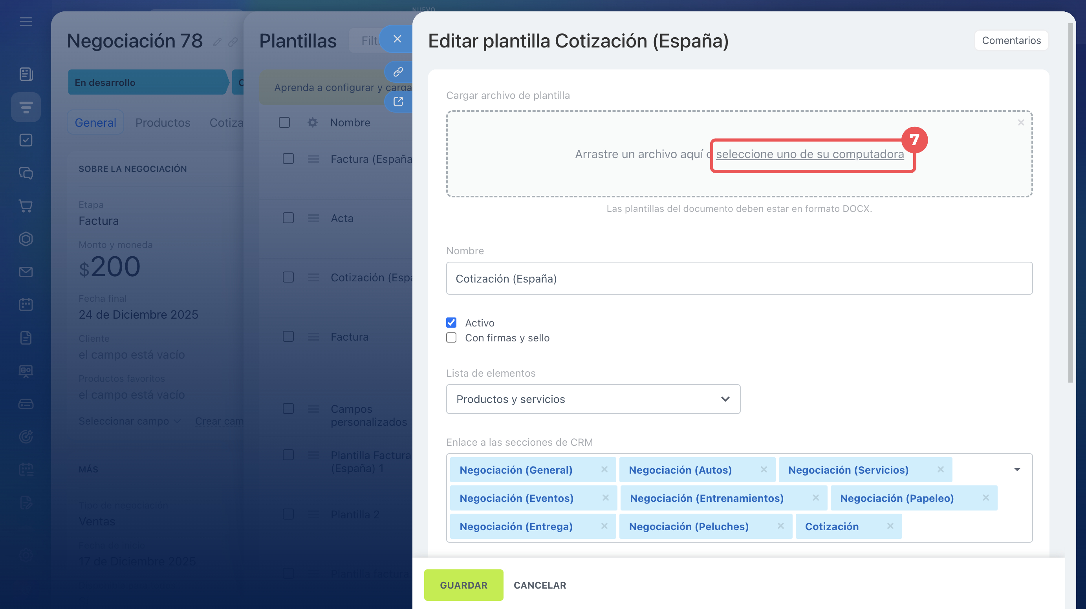Click the editor vertical scrollbar
Viewport: 1086px width, 609px height.
pyautogui.click(x=1070, y=202)
